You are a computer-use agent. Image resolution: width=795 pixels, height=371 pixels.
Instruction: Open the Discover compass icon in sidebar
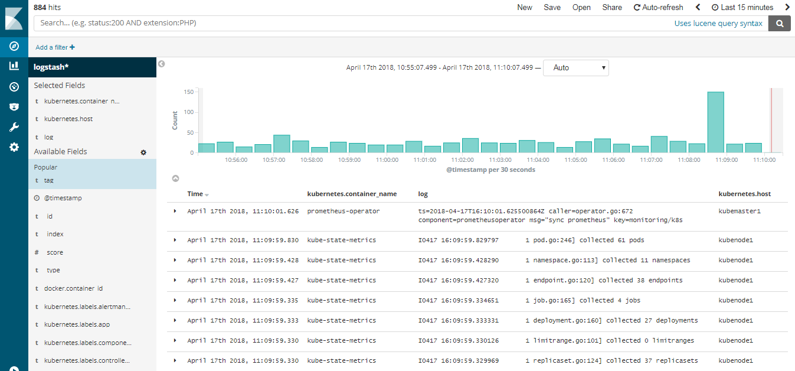pyautogui.click(x=14, y=46)
